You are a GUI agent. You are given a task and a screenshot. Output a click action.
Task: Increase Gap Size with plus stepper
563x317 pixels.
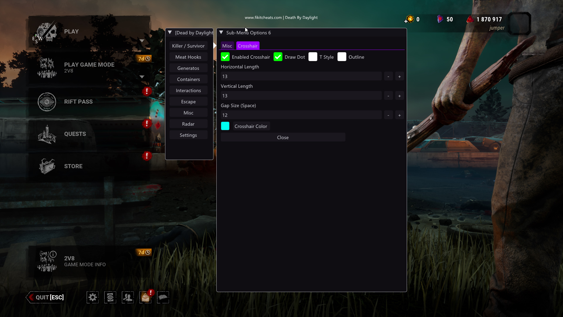(399, 115)
